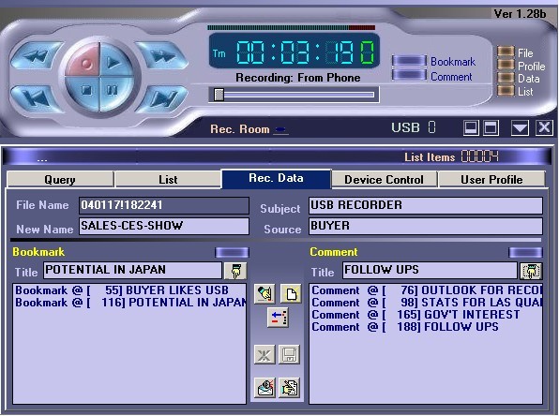
Task: Click the playback position slider thumb
Action: [219, 95]
